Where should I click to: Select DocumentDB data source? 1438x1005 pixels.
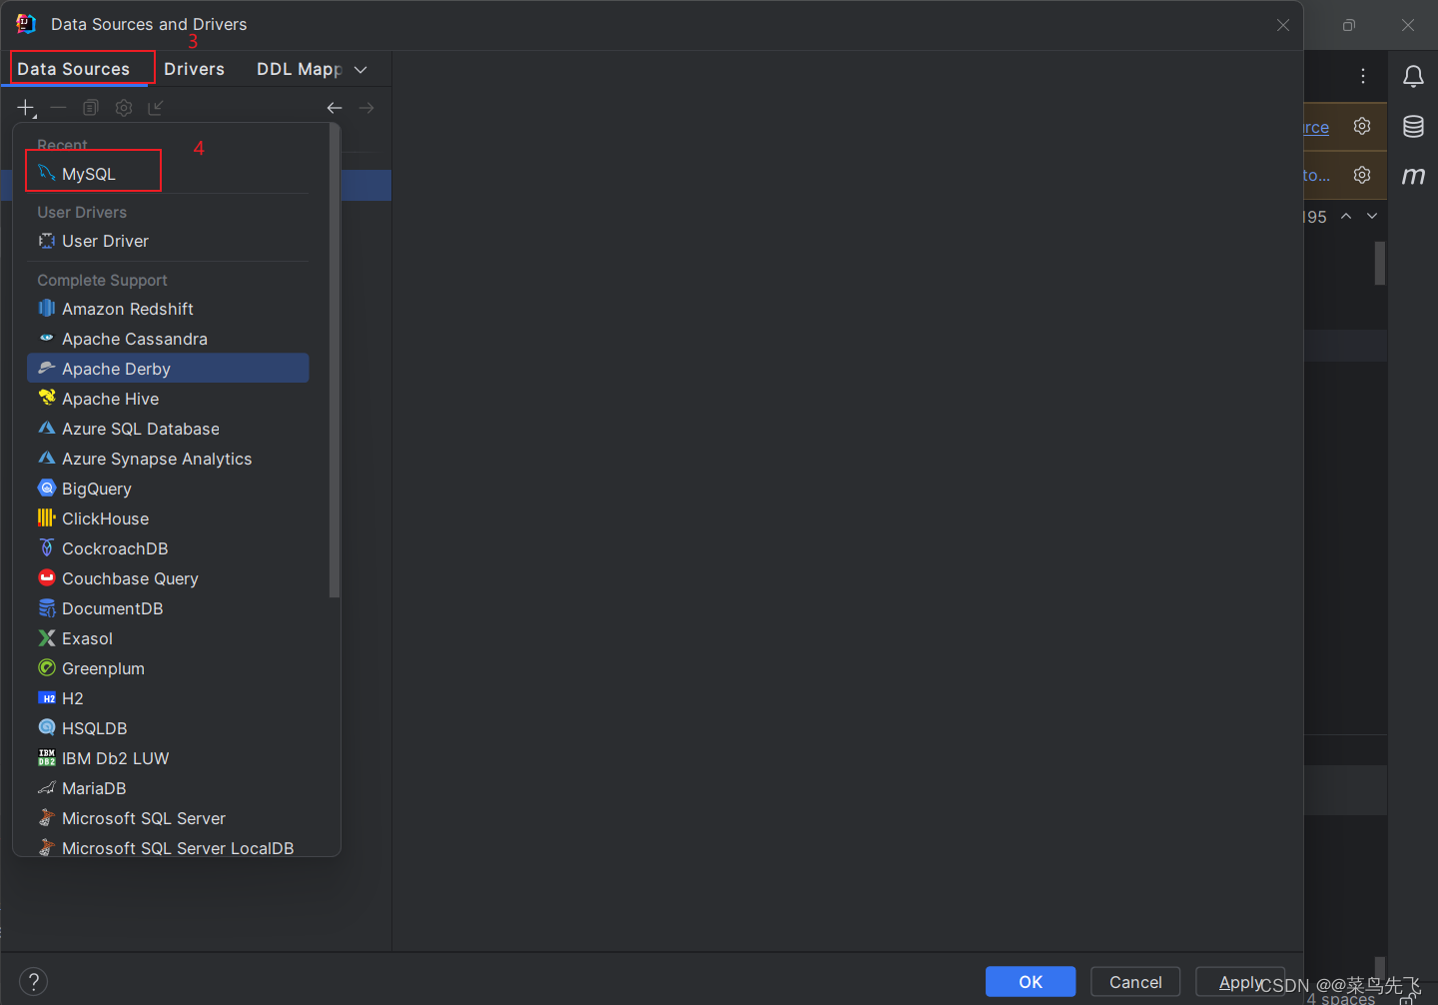[168, 608]
